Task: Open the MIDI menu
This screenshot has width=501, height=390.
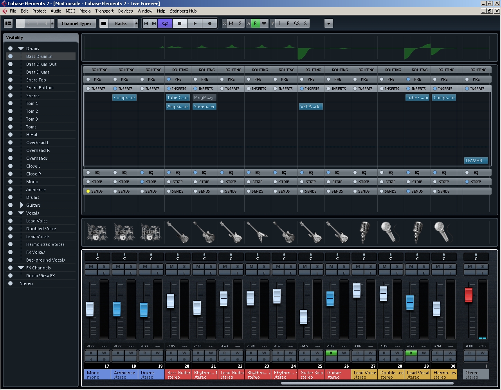Action: 70,11
